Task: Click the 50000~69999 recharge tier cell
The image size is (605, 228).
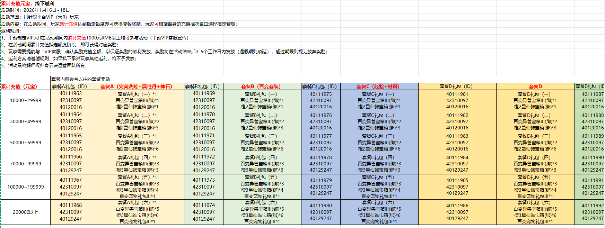Action: [x=25, y=143]
